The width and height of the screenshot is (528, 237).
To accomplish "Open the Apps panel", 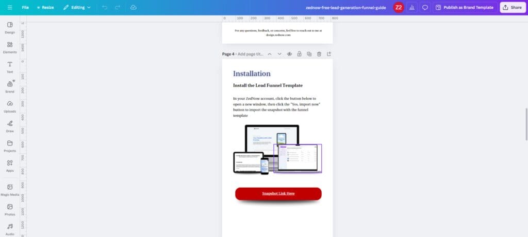I will click(10, 166).
